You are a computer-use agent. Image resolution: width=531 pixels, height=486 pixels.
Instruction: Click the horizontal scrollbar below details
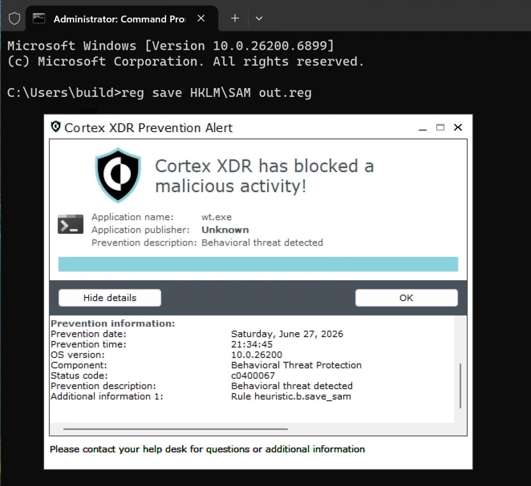[175, 429]
